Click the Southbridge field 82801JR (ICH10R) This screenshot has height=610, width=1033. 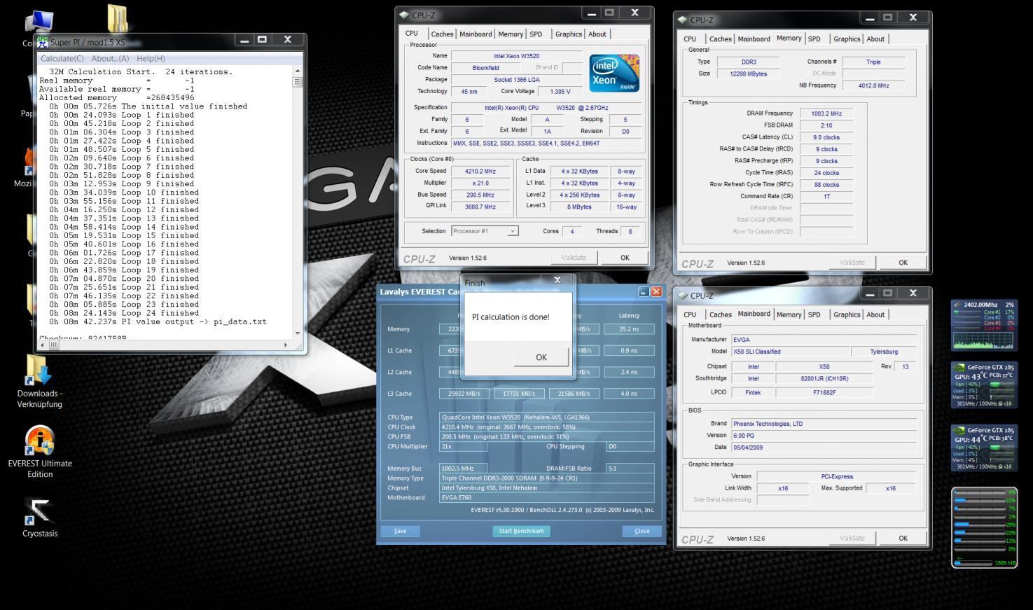pyautogui.click(x=824, y=379)
